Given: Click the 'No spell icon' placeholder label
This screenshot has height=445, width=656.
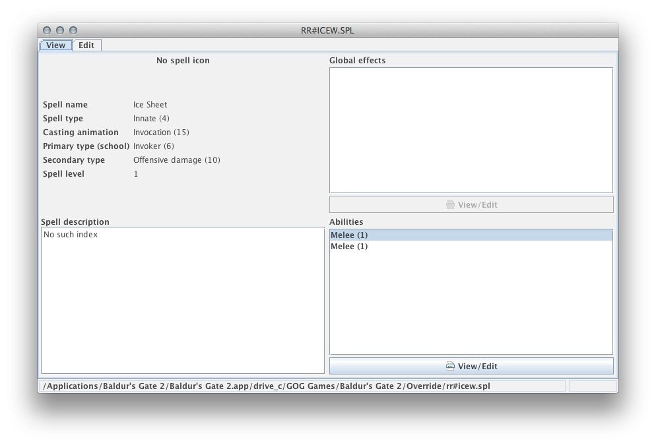Looking at the screenshot, I should pos(183,61).
